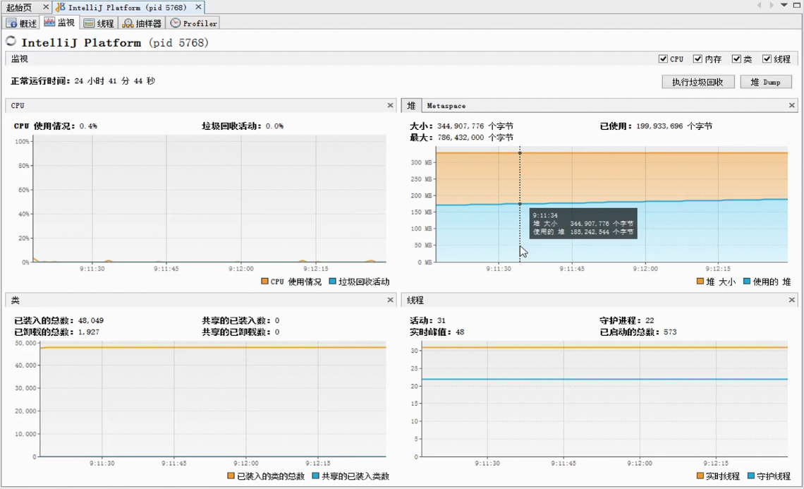Open the 线程 threads tab
The image size is (804, 489).
(x=99, y=23)
